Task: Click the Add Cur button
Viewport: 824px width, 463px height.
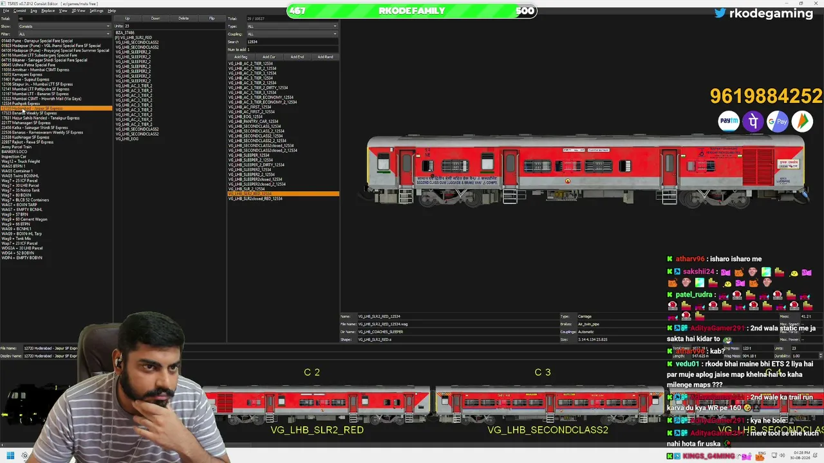Action: 269,57
